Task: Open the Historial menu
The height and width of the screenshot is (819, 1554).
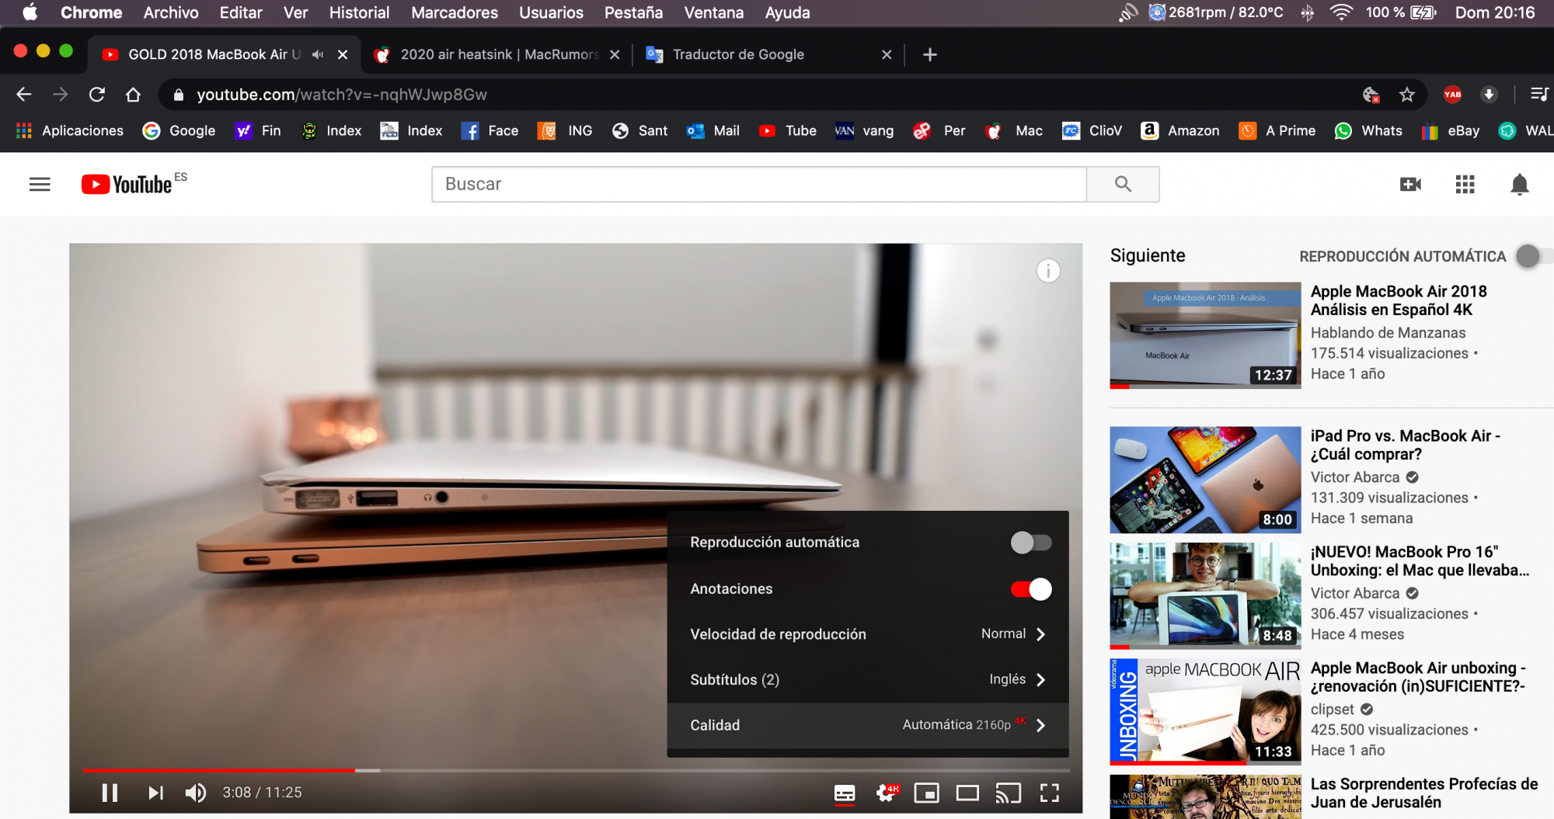Action: (359, 12)
